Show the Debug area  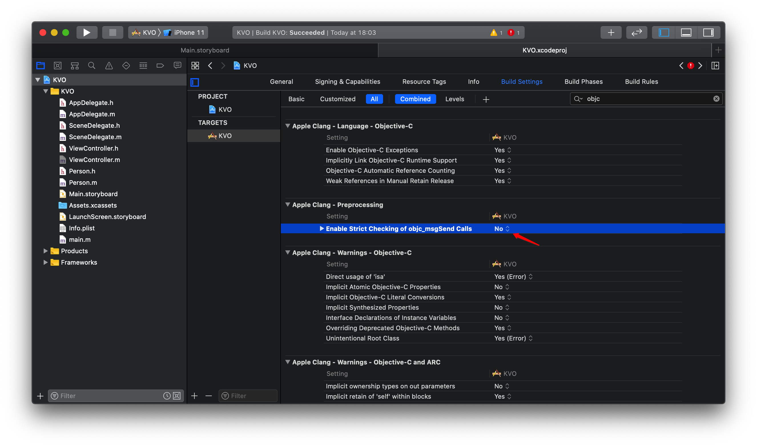(686, 33)
